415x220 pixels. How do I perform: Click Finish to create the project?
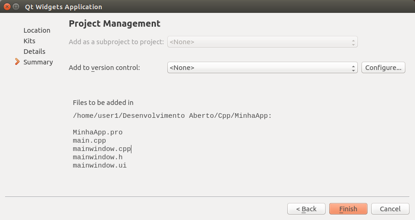[348, 209]
